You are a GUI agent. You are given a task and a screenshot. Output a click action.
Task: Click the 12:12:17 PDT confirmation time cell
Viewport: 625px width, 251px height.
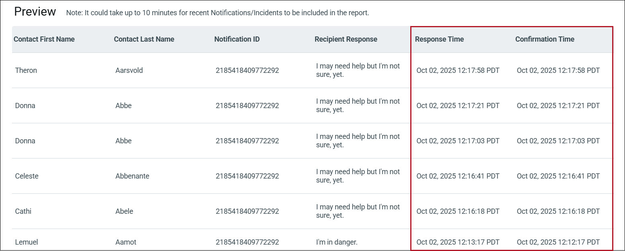558,242
